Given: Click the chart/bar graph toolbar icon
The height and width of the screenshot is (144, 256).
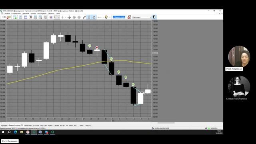Looking at the screenshot, I should (51, 17).
